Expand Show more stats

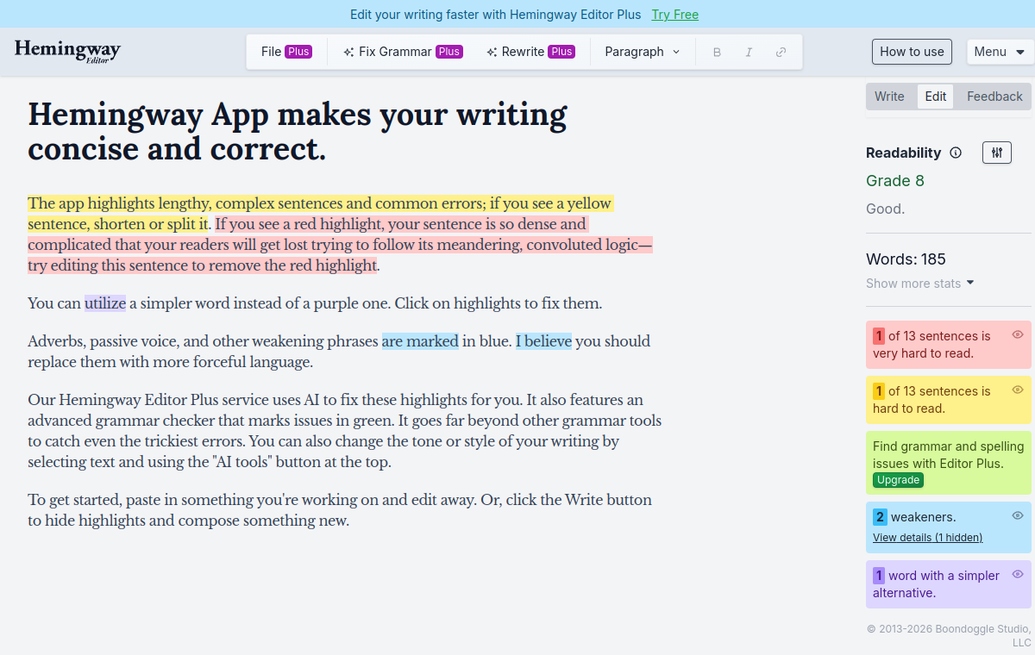920,284
